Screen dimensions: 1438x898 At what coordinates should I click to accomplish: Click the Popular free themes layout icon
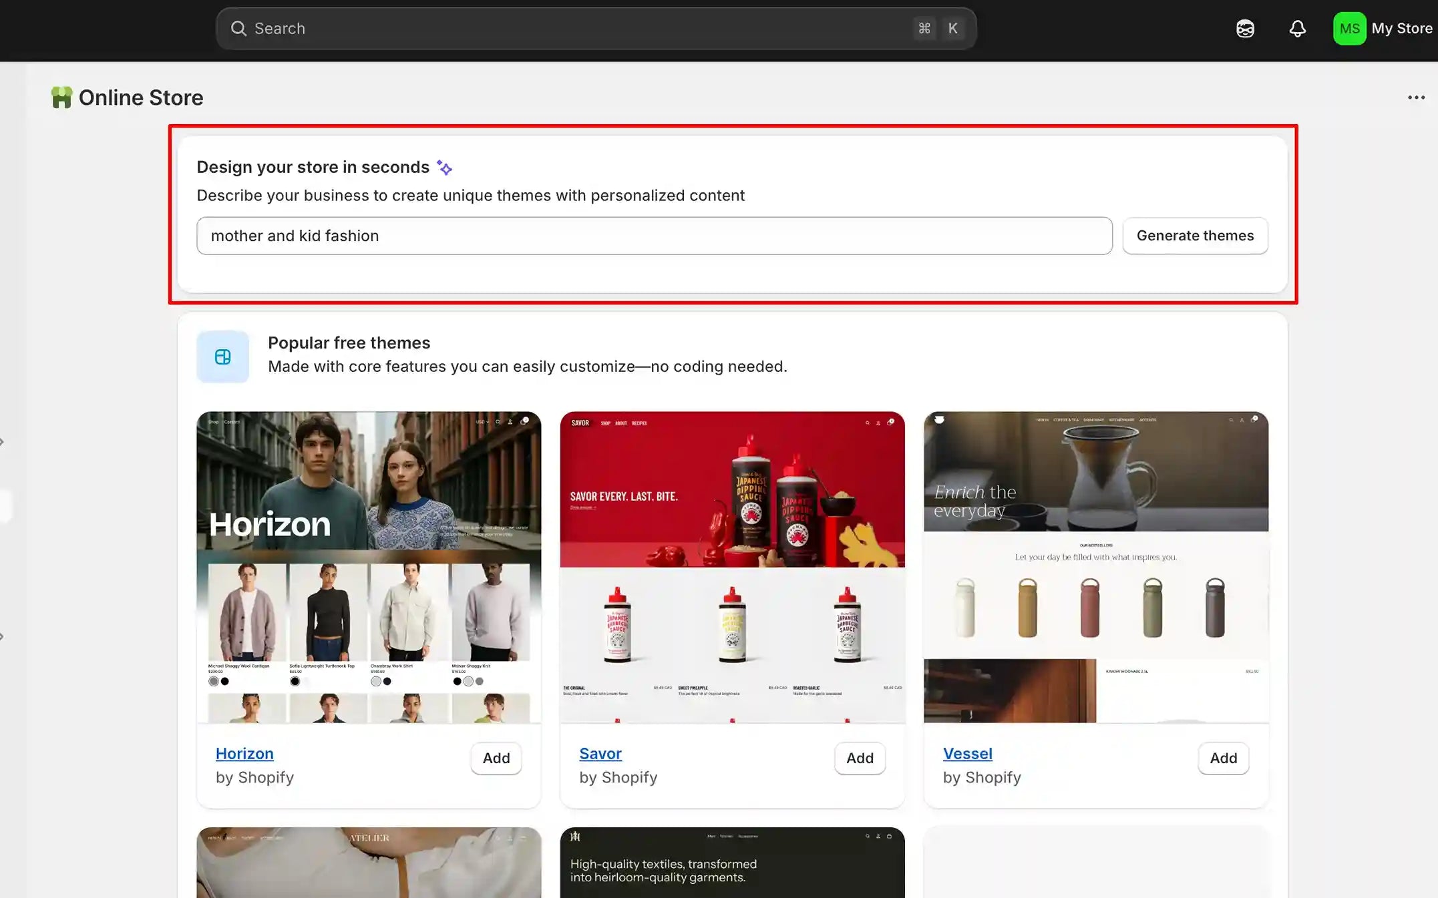pos(222,357)
